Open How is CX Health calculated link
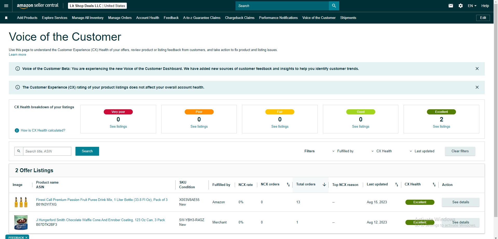This screenshot has width=498, height=239. (43, 131)
